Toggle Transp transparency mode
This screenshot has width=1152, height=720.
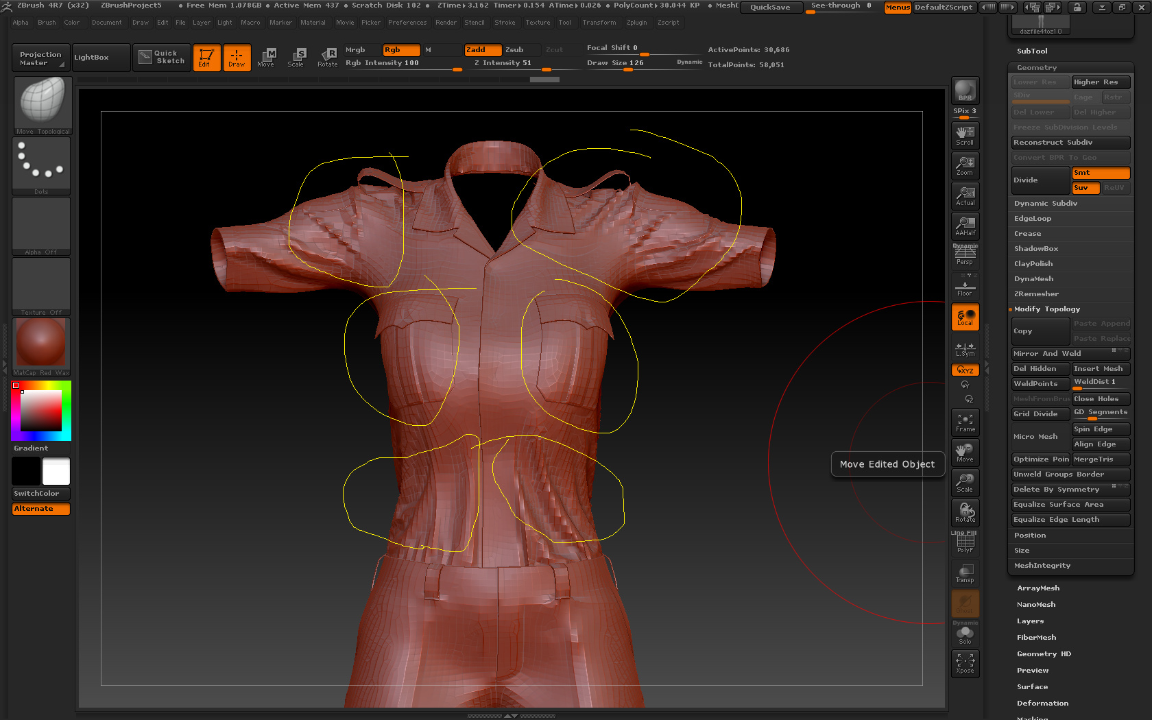pos(965,573)
